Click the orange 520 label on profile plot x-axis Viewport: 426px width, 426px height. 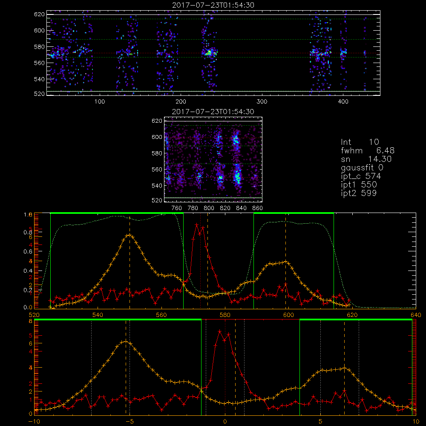(34, 315)
